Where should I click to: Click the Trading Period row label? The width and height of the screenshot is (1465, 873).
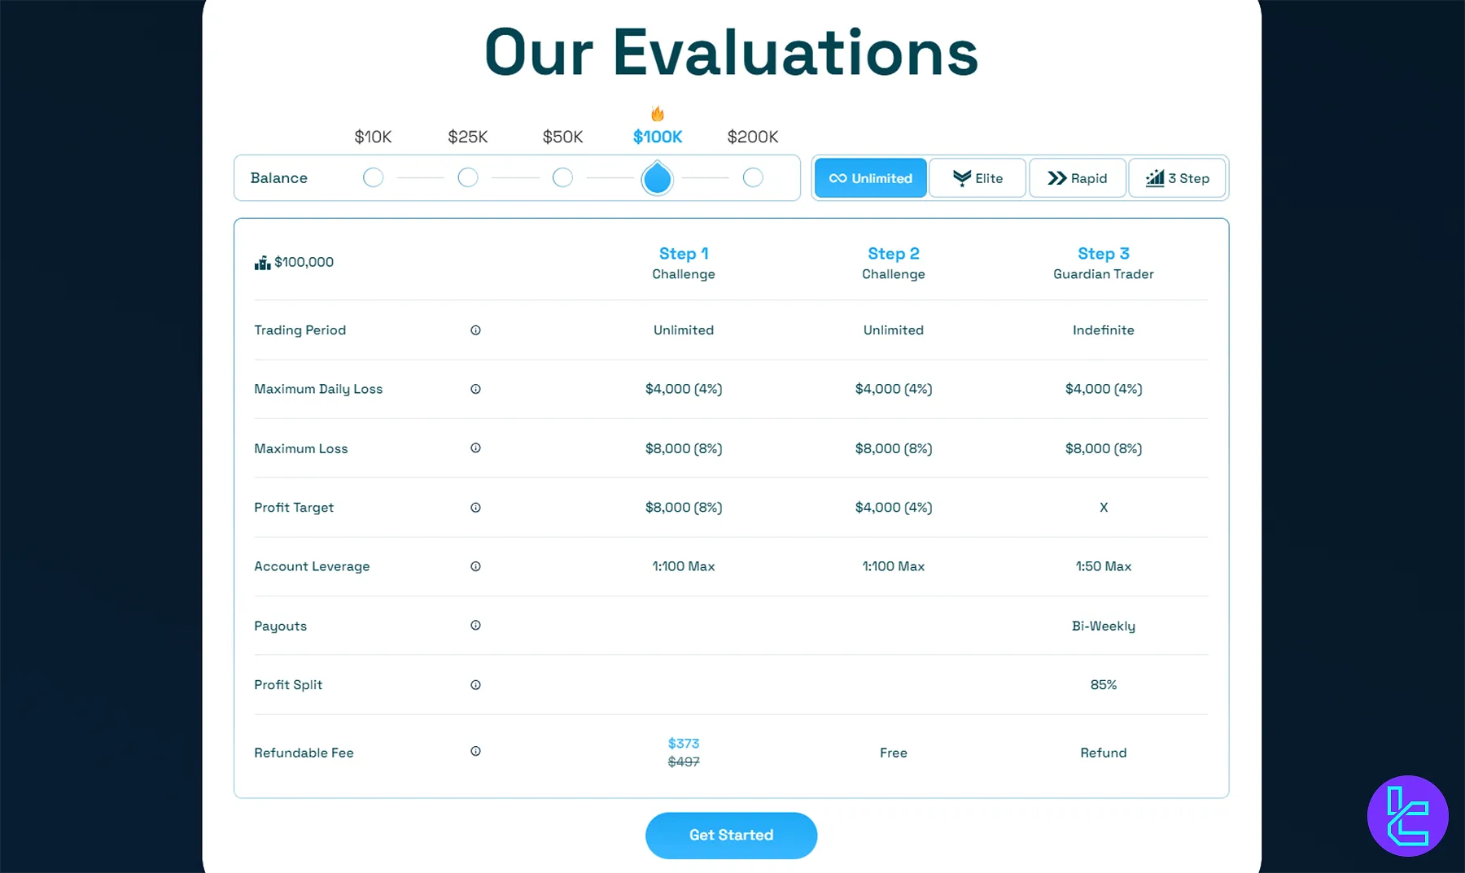300,330
